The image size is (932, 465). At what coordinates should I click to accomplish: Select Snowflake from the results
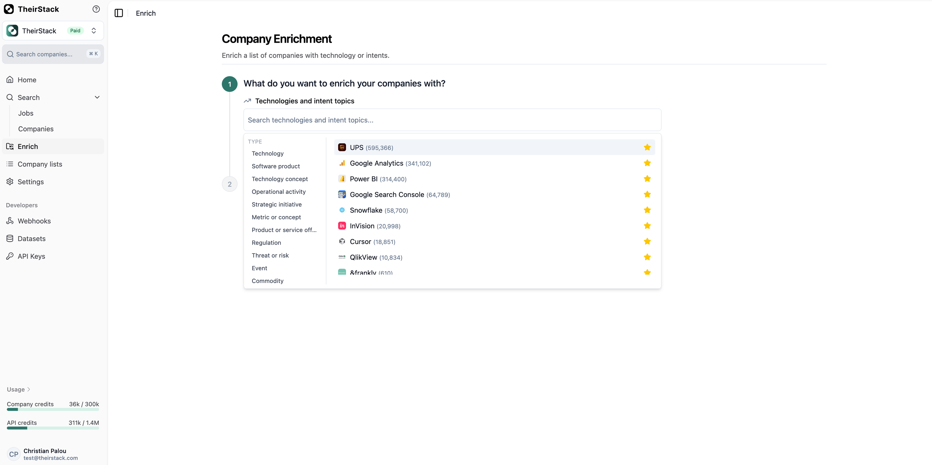click(x=494, y=210)
